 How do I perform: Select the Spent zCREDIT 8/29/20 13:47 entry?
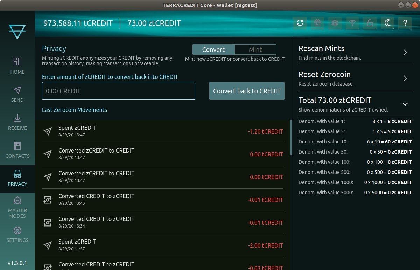click(162, 131)
